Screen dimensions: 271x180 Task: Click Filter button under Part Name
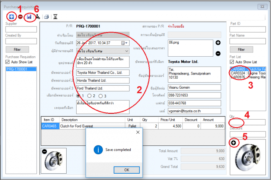click(241, 50)
